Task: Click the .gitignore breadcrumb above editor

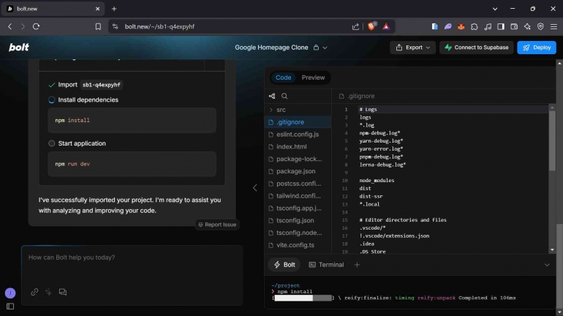Action: pyautogui.click(x=357, y=96)
